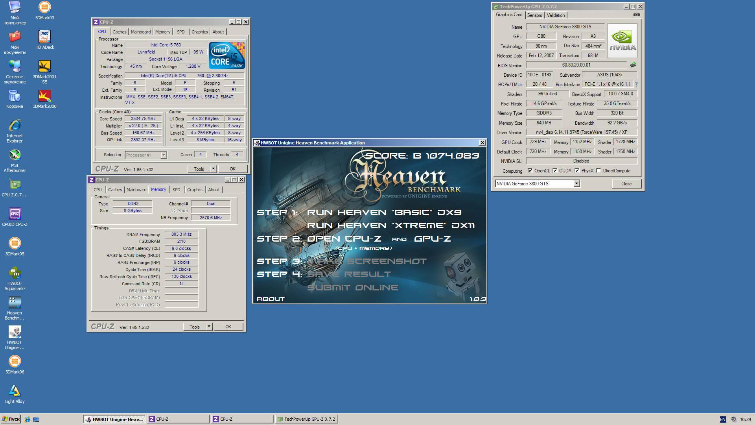Click the Пуск Start button
755x425 pixels.
tap(11, 419)
